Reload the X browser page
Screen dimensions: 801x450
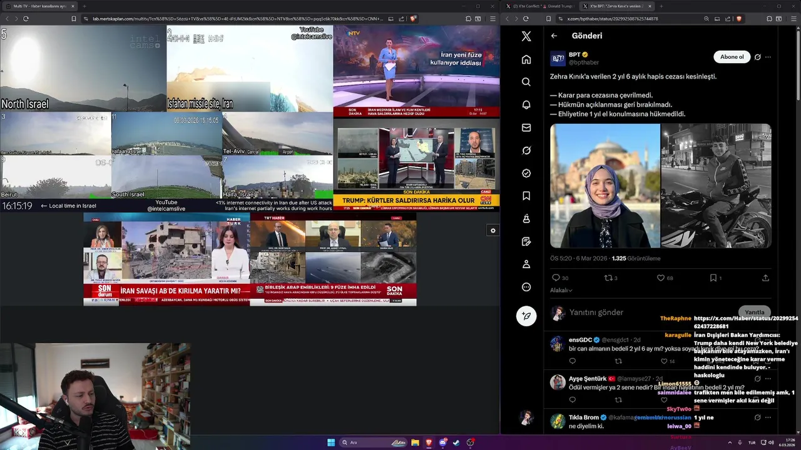coord(527,19)
